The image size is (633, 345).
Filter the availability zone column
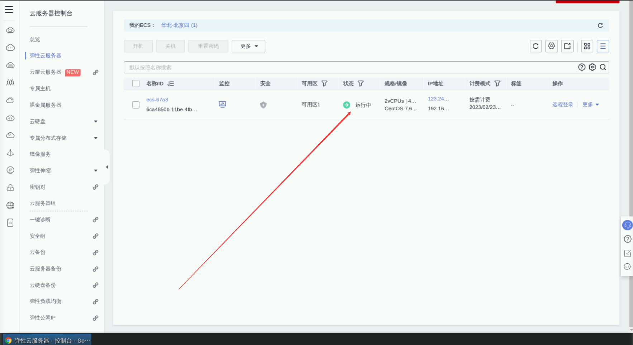click(324, 83)
